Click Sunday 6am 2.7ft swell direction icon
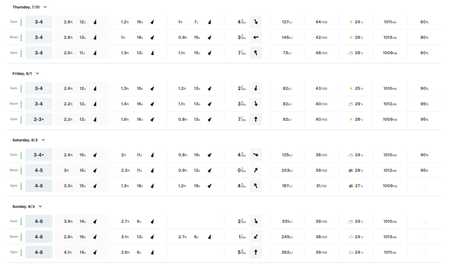 click(x=152, y=221)
